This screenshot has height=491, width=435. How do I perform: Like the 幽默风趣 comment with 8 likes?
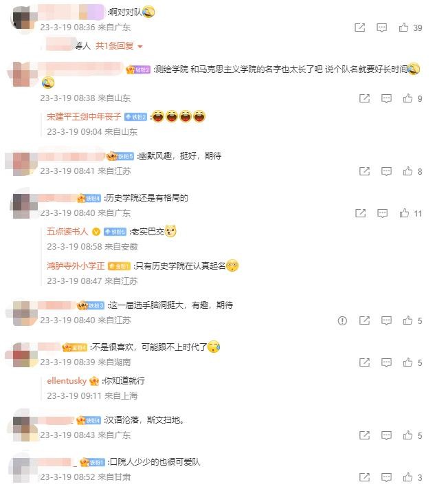tap(408, 171)
